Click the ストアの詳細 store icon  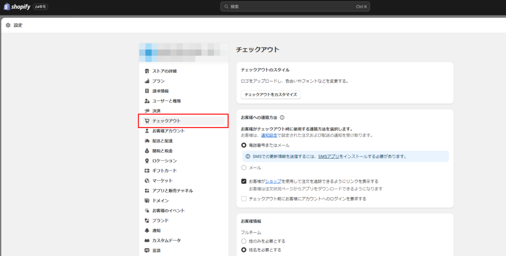tap(147, 71)
